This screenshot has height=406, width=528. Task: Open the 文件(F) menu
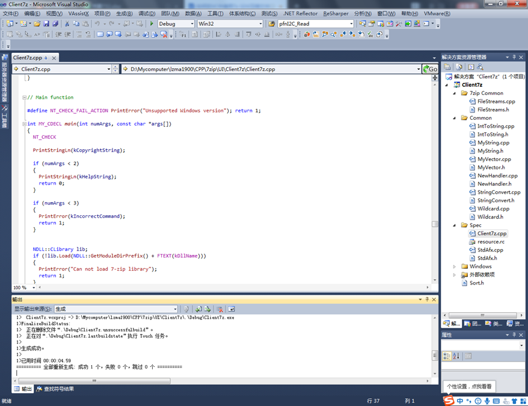tap(11, 13)
